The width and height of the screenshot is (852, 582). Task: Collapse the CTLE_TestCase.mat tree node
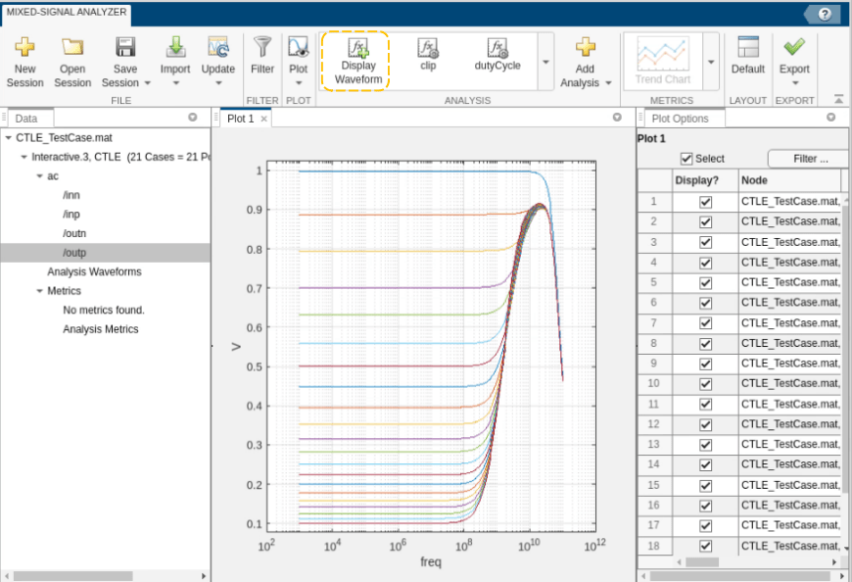pyautogui.click(x=9, y=138)
